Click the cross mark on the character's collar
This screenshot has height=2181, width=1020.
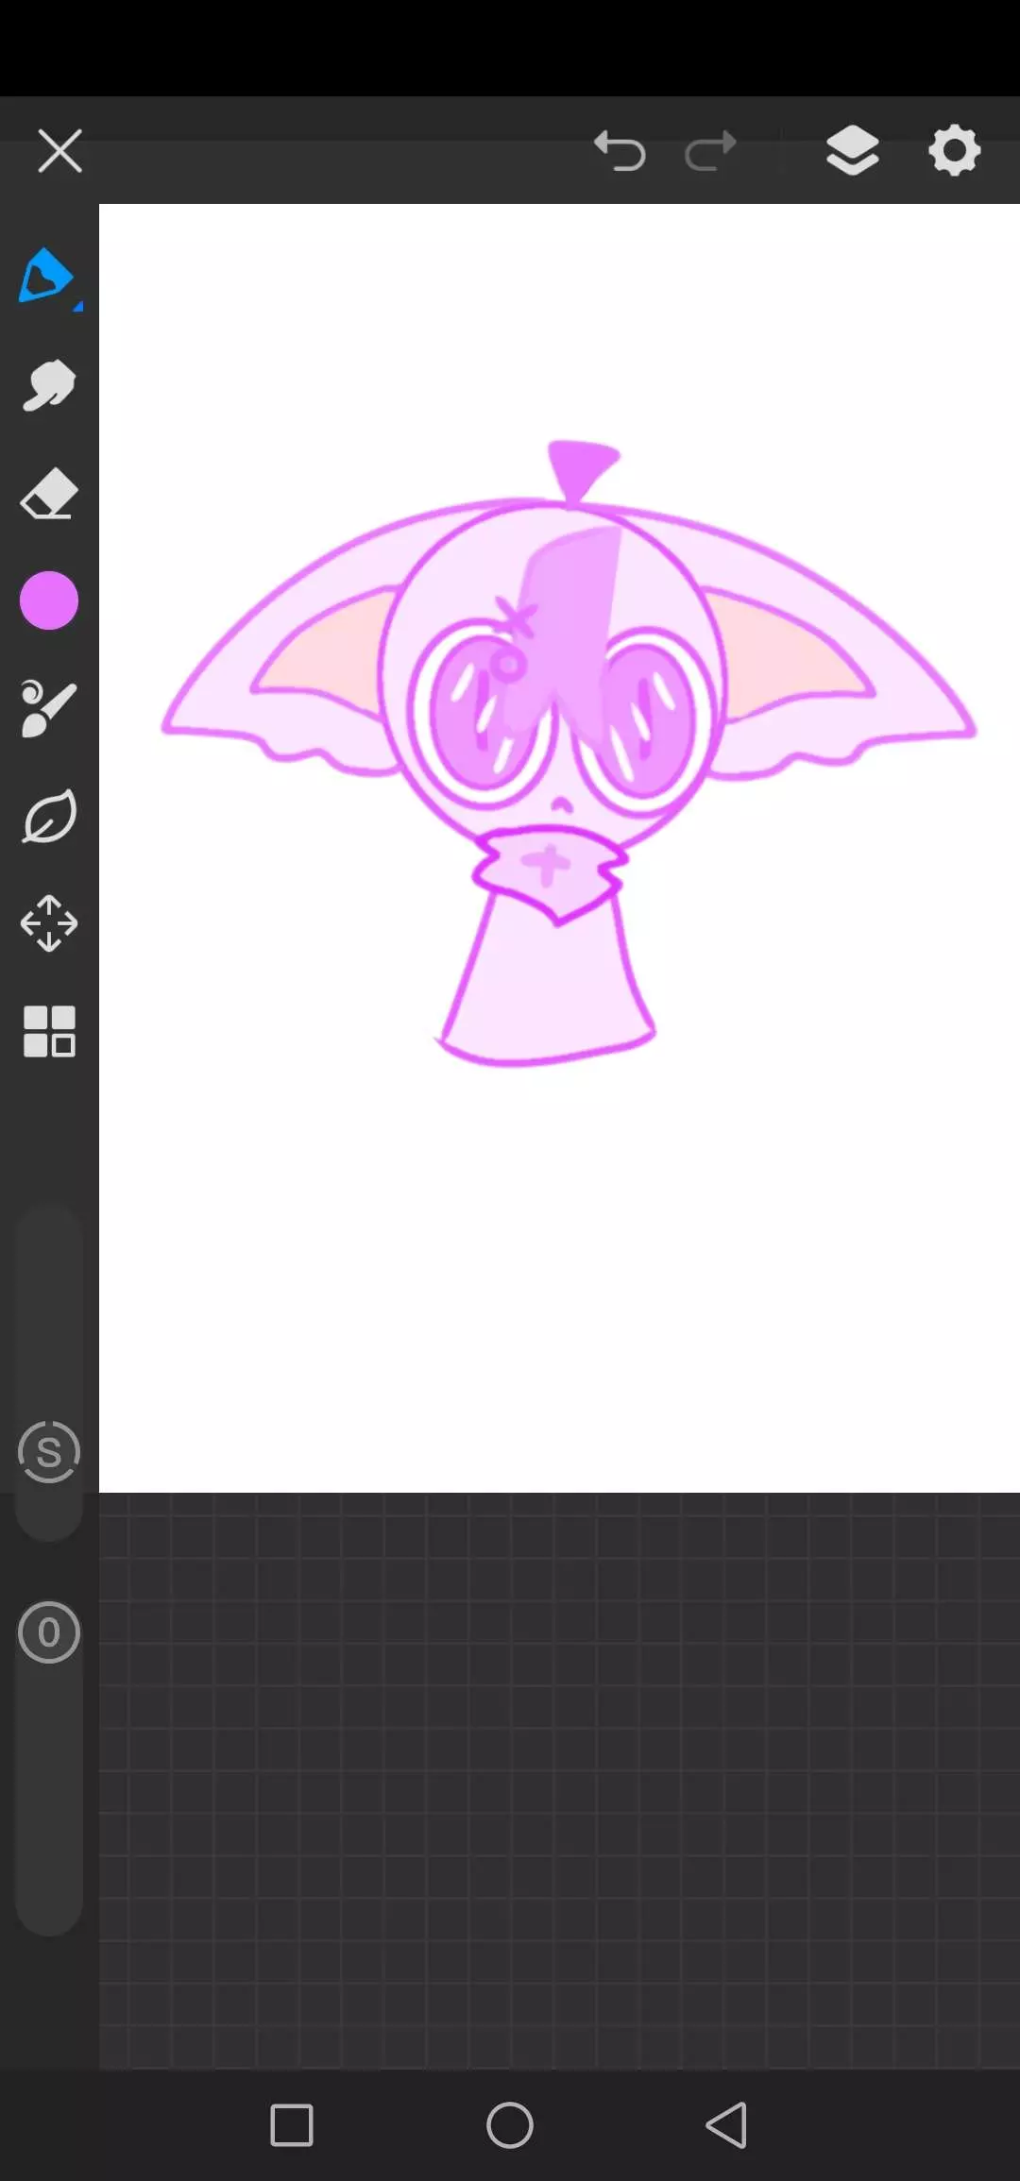point(546,864)
